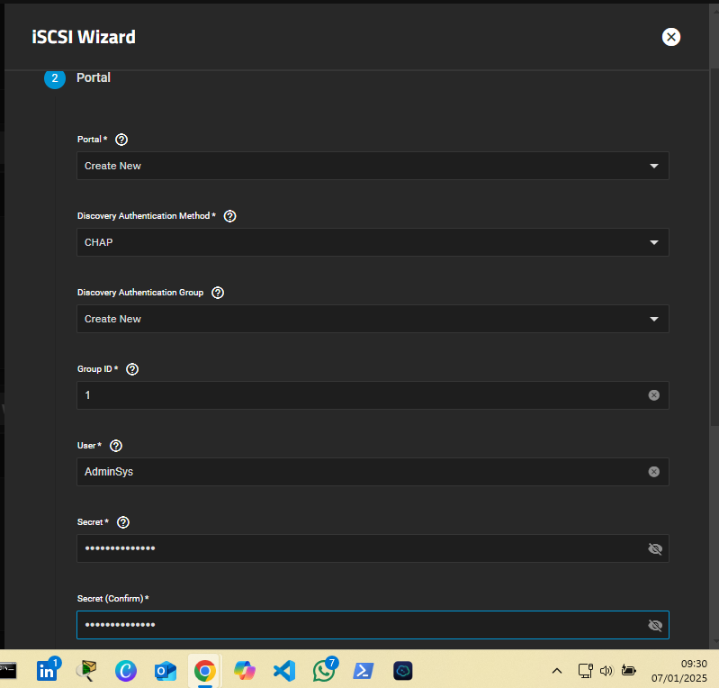Open network status in system tray
Screen dimensions: 719x688
click(585, 671)
